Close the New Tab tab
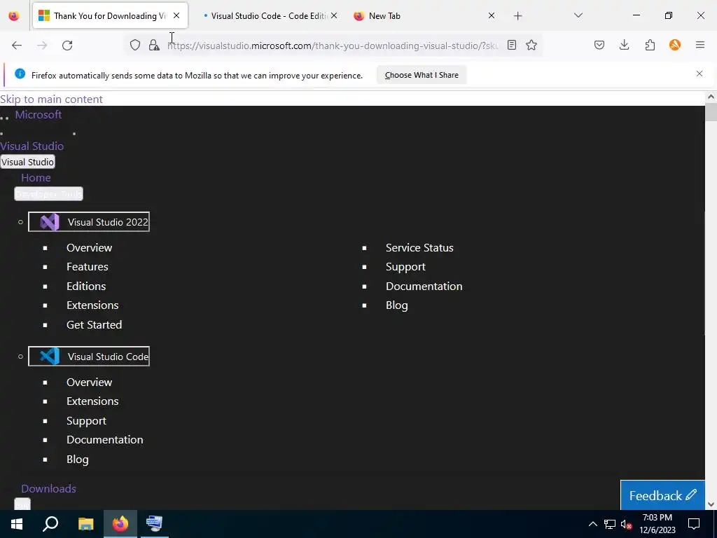 point(492,16)
